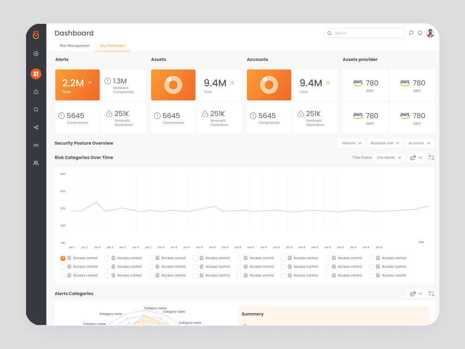The image size is (465, 349).
Task: Click the Accounts donut chart card
Action: [269, 85]
